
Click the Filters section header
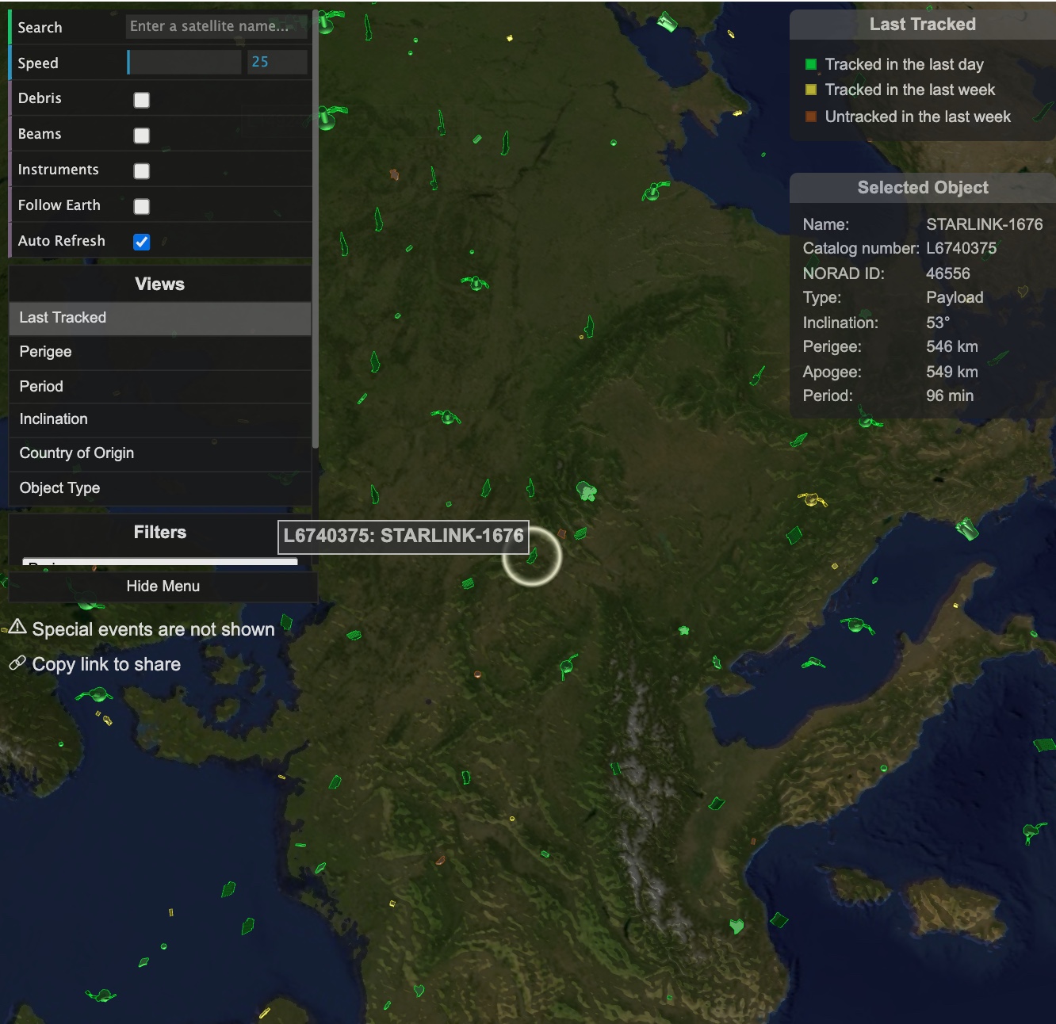[x=160, y=533]
